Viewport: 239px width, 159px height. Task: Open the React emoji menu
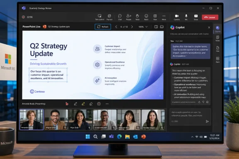pos(146,17)
